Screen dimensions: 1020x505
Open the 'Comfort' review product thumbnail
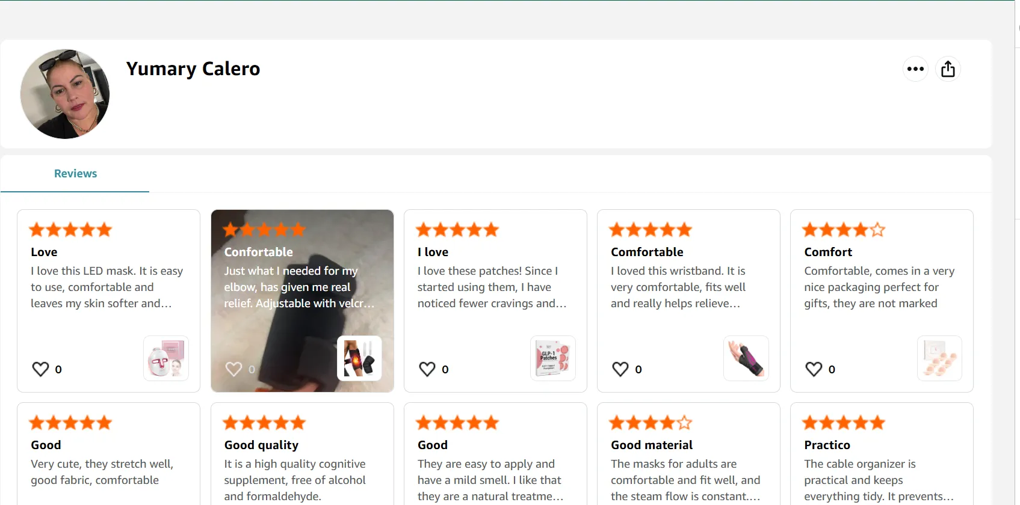[939, 358]
